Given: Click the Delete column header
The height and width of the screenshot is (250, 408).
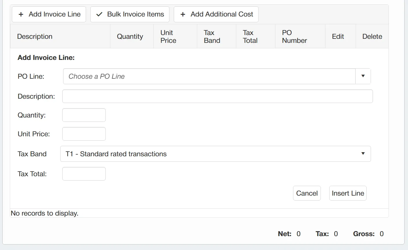Looking at the screenshot, I should click(x=372, y=36).
